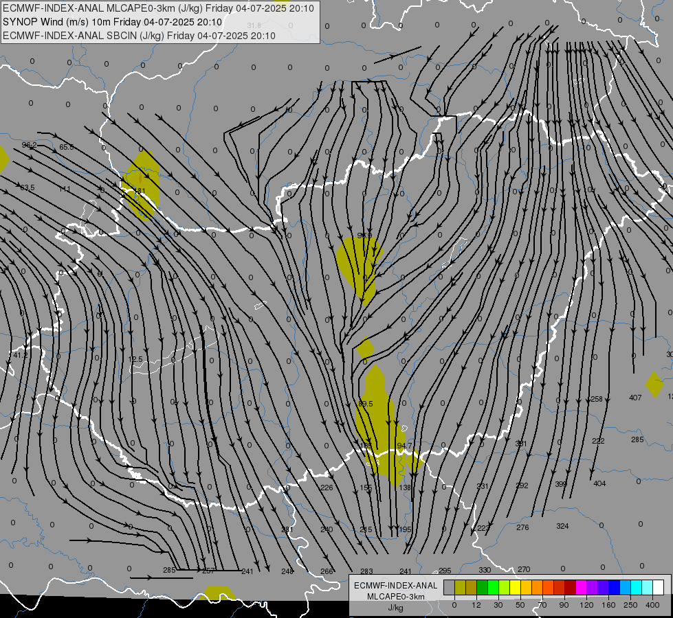Click map value 270
The height and width of the screenshot is (618, 673).
[x=524, y=569]
